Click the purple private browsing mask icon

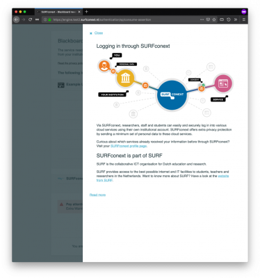pos(243,12)
